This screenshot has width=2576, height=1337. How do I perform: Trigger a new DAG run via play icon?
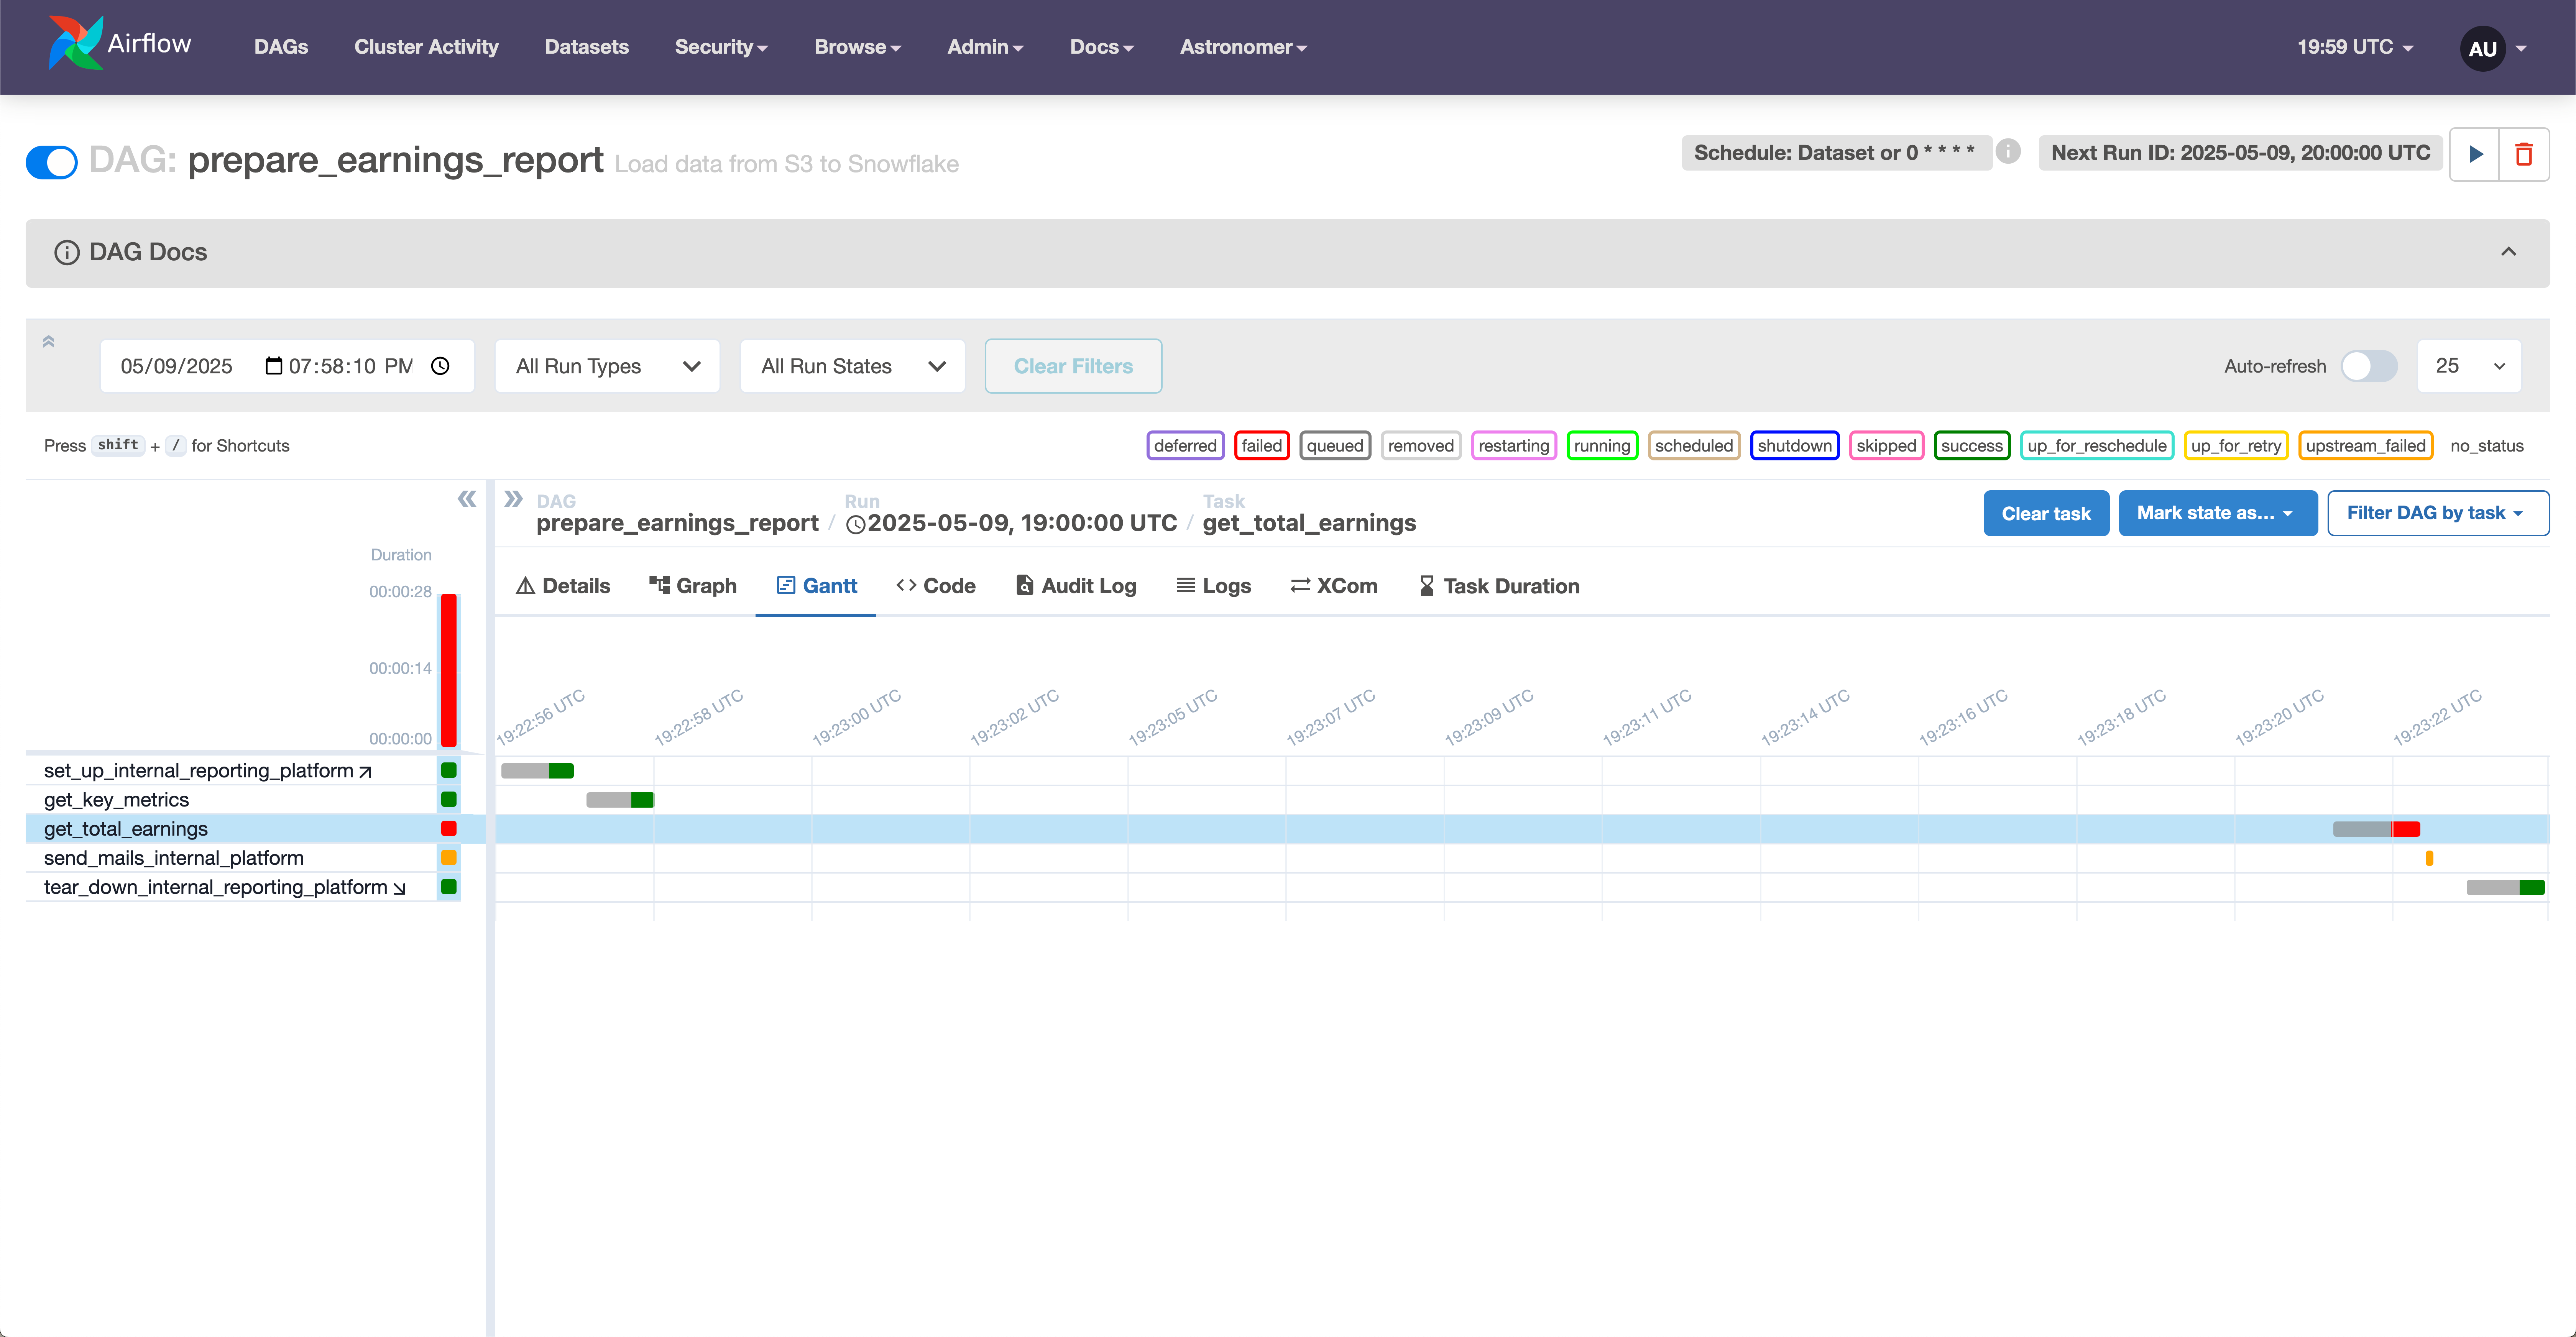pos(2477,154)
